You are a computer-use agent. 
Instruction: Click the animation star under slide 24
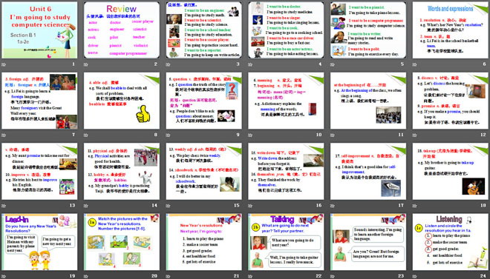[x=415, y=276]
